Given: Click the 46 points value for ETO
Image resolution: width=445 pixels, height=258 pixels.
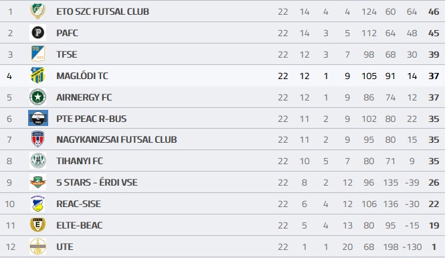Looking at the screenshot, I should click(x=434, y=11).
